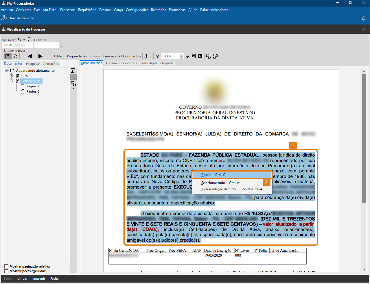Expand the CDA tree node
This screenshot has width=370, height=284.
[x=12, y=76]
